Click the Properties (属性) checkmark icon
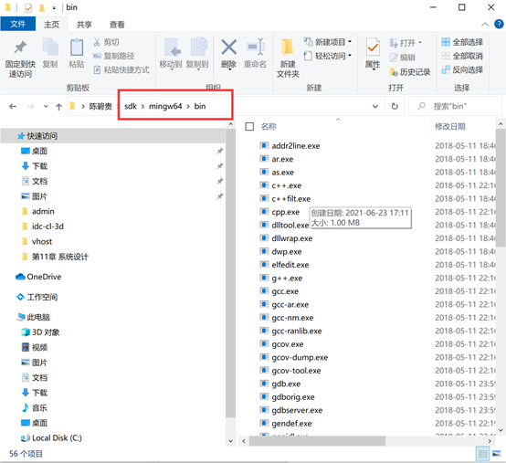506x463 pixels. [373, 48]
